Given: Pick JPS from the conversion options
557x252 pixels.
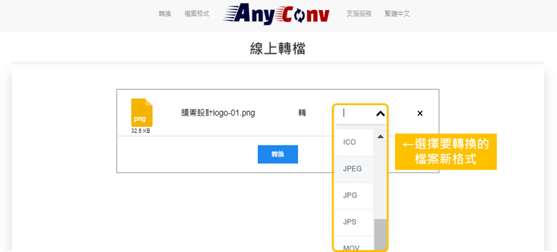Looking at the screenshot, I should (x=350, y=222).
